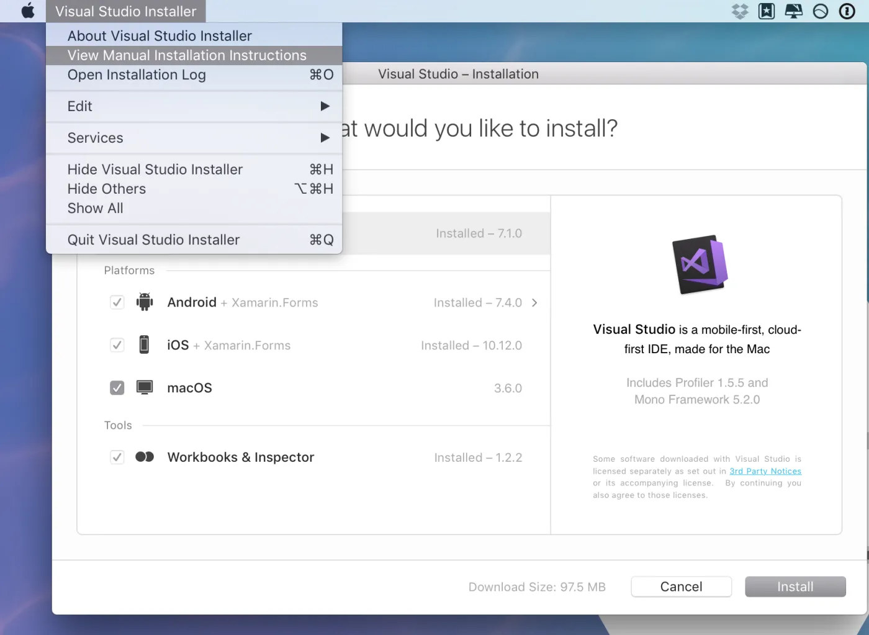This screenshot has width=869, height=635.
Task: Expand the Services submenu
Action: 194,138
